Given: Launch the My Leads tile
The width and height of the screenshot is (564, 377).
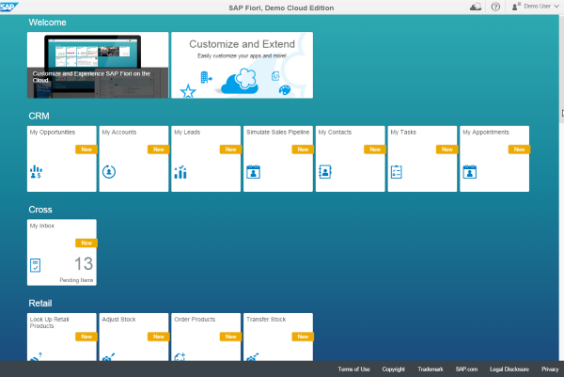Looking at the screenshot, I should pos(206,159).
